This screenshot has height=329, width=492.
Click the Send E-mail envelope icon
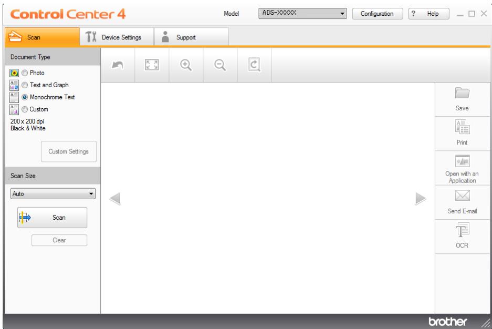[x=462, y=196]
